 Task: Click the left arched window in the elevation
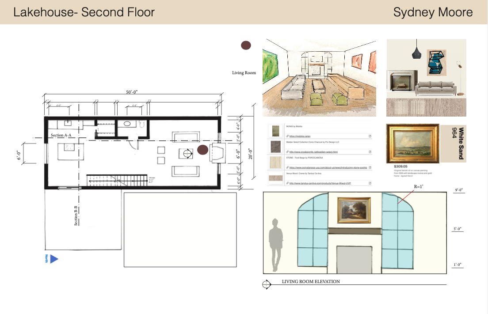[313, 230]
